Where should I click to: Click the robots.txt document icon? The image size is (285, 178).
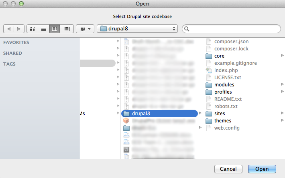209,106
